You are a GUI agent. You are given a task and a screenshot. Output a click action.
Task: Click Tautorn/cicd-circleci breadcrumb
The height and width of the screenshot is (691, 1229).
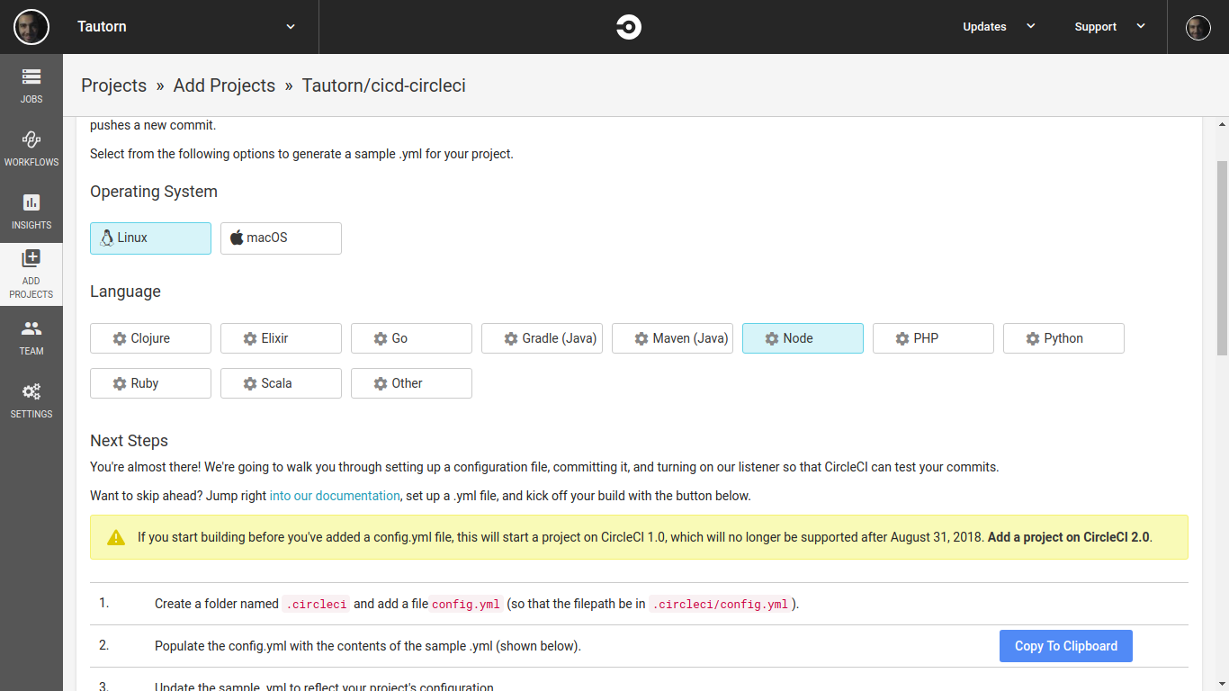click(384, 85)
